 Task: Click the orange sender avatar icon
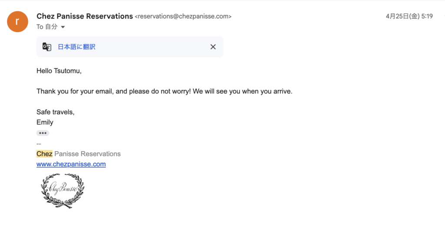[17, 22]
